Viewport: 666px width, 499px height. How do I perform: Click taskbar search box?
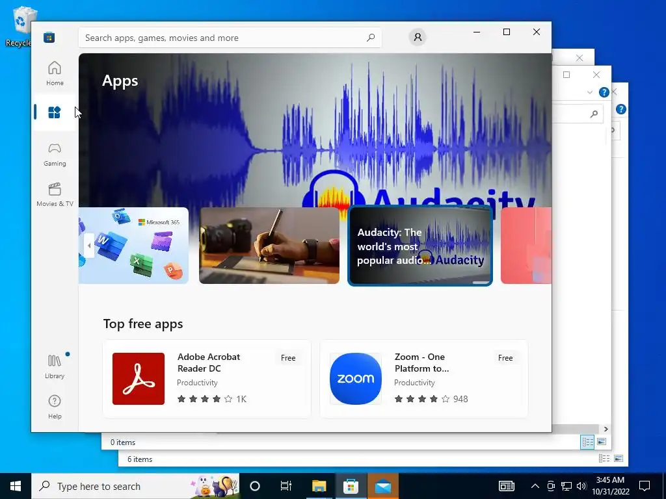click(135, 486)
